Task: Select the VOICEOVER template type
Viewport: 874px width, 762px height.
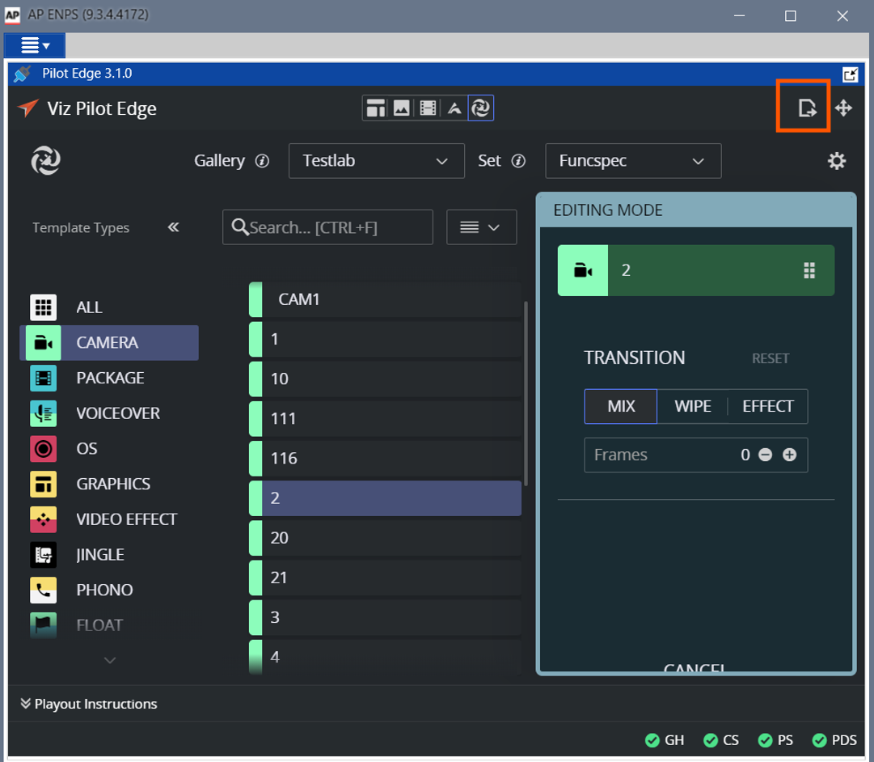Action: (x=109, y=413)
